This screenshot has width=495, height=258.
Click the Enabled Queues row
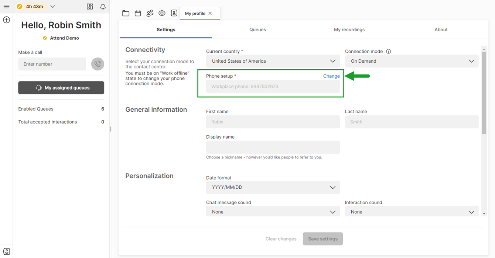(61, 109)
